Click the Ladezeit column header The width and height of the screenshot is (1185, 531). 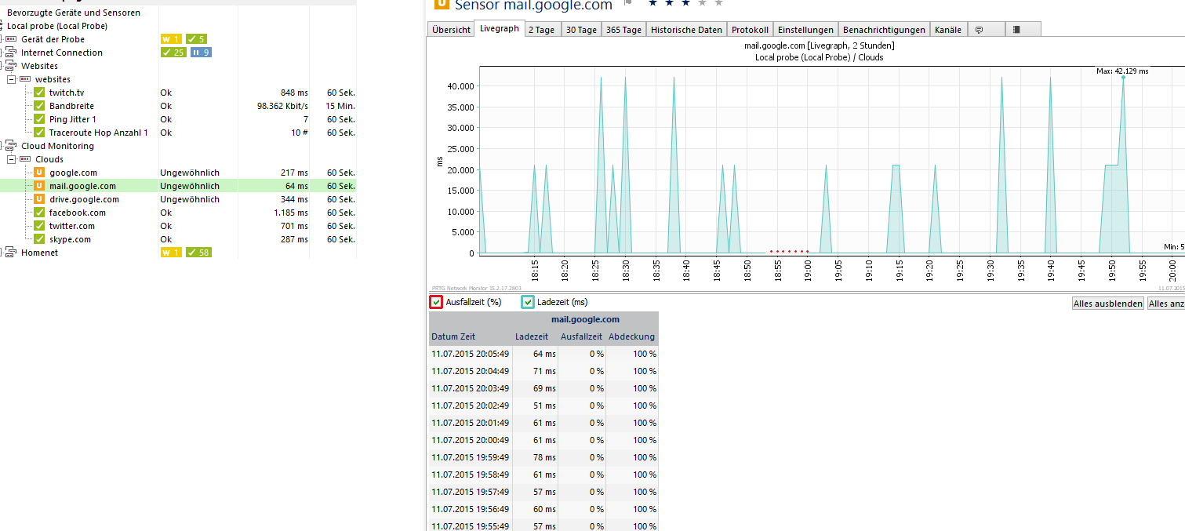pos(531,336)
